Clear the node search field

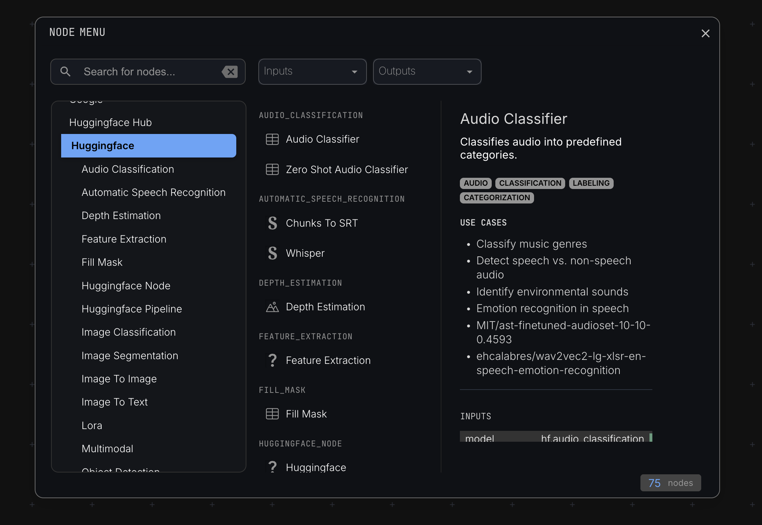pyautogui.click(x=230, y=71)
